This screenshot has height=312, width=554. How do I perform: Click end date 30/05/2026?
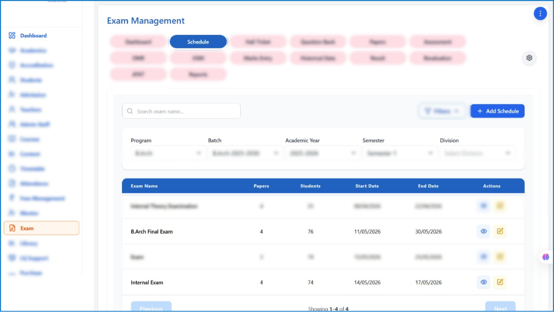click(x=428, y=232)
